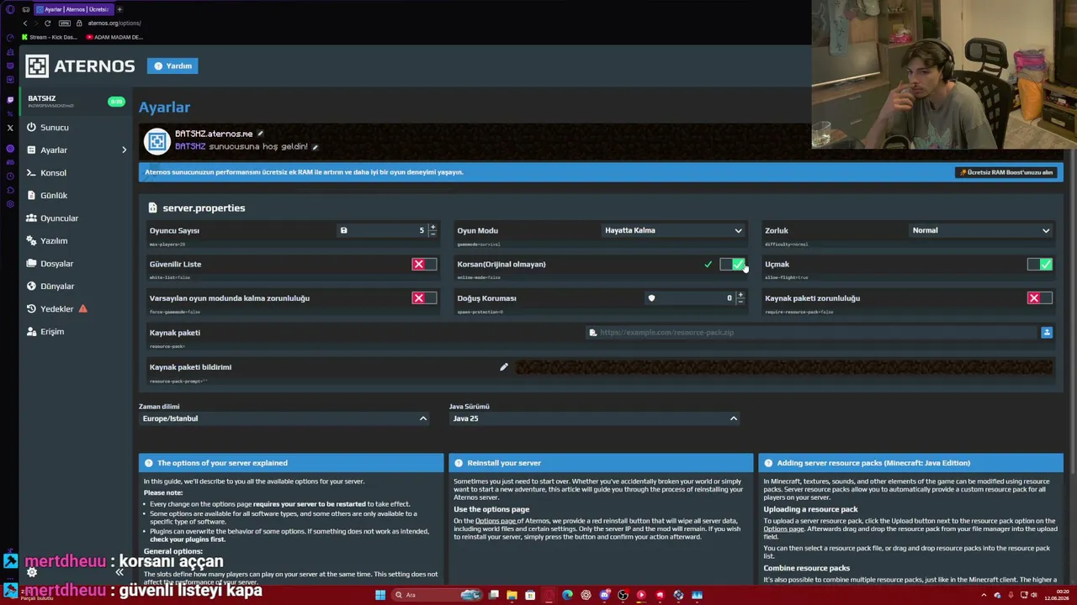Open 'Stream - Kick Das...' bookmark

click(x=49, y=37)
